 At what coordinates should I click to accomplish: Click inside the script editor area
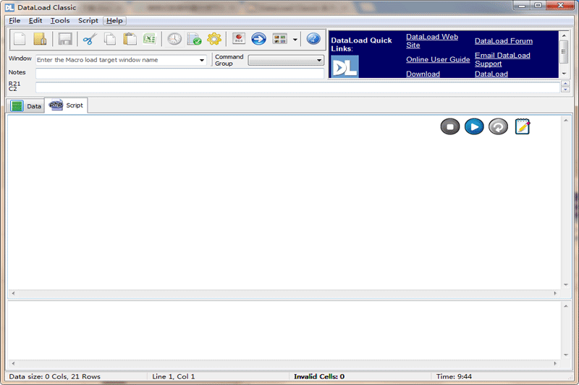(284, 202)
